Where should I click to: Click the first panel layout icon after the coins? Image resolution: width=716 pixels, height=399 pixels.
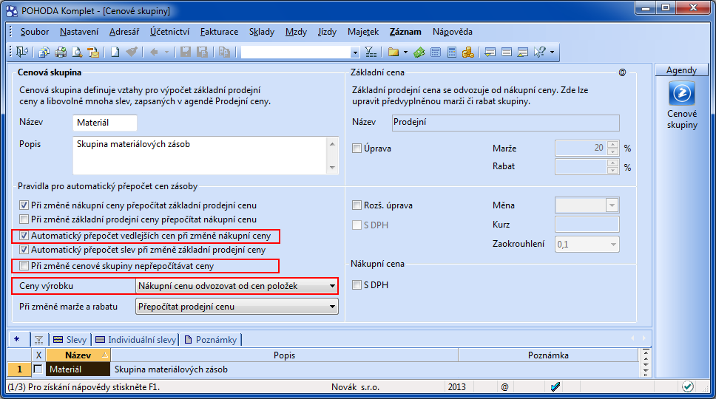(490, 52)
